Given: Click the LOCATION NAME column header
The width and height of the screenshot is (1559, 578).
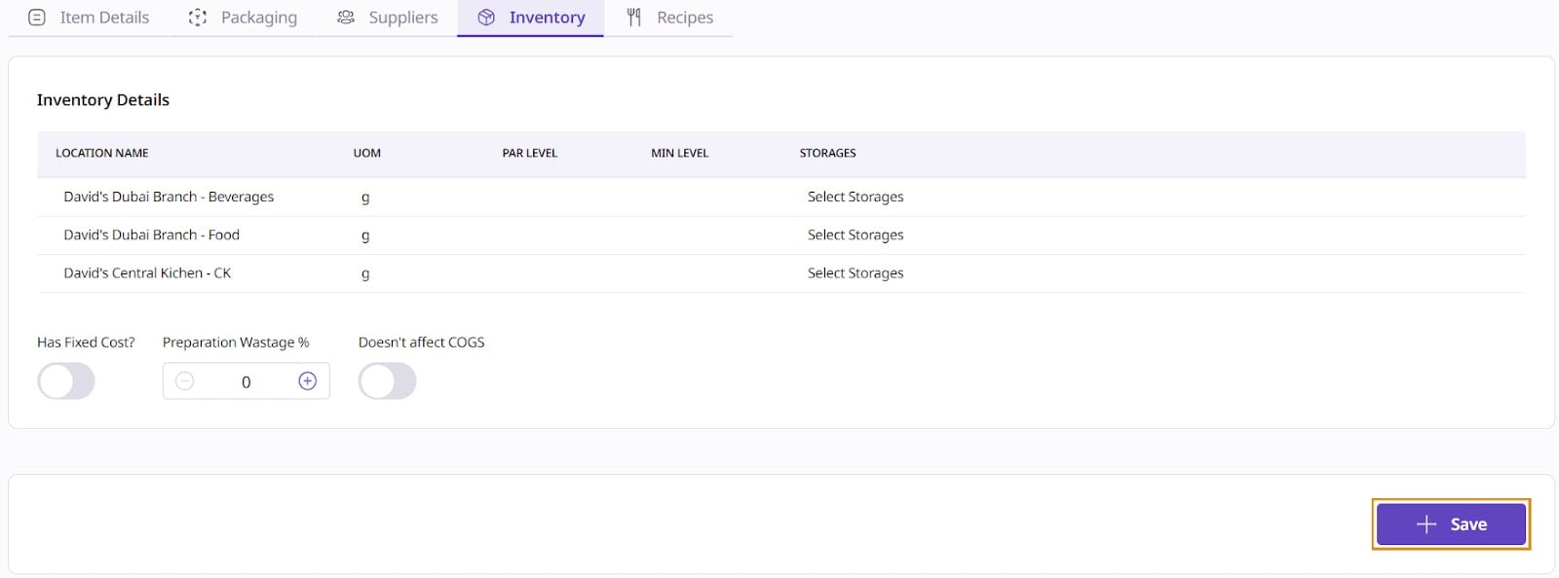Looking at the screenshot, I should pyautogui.click(x=102, y=153).
